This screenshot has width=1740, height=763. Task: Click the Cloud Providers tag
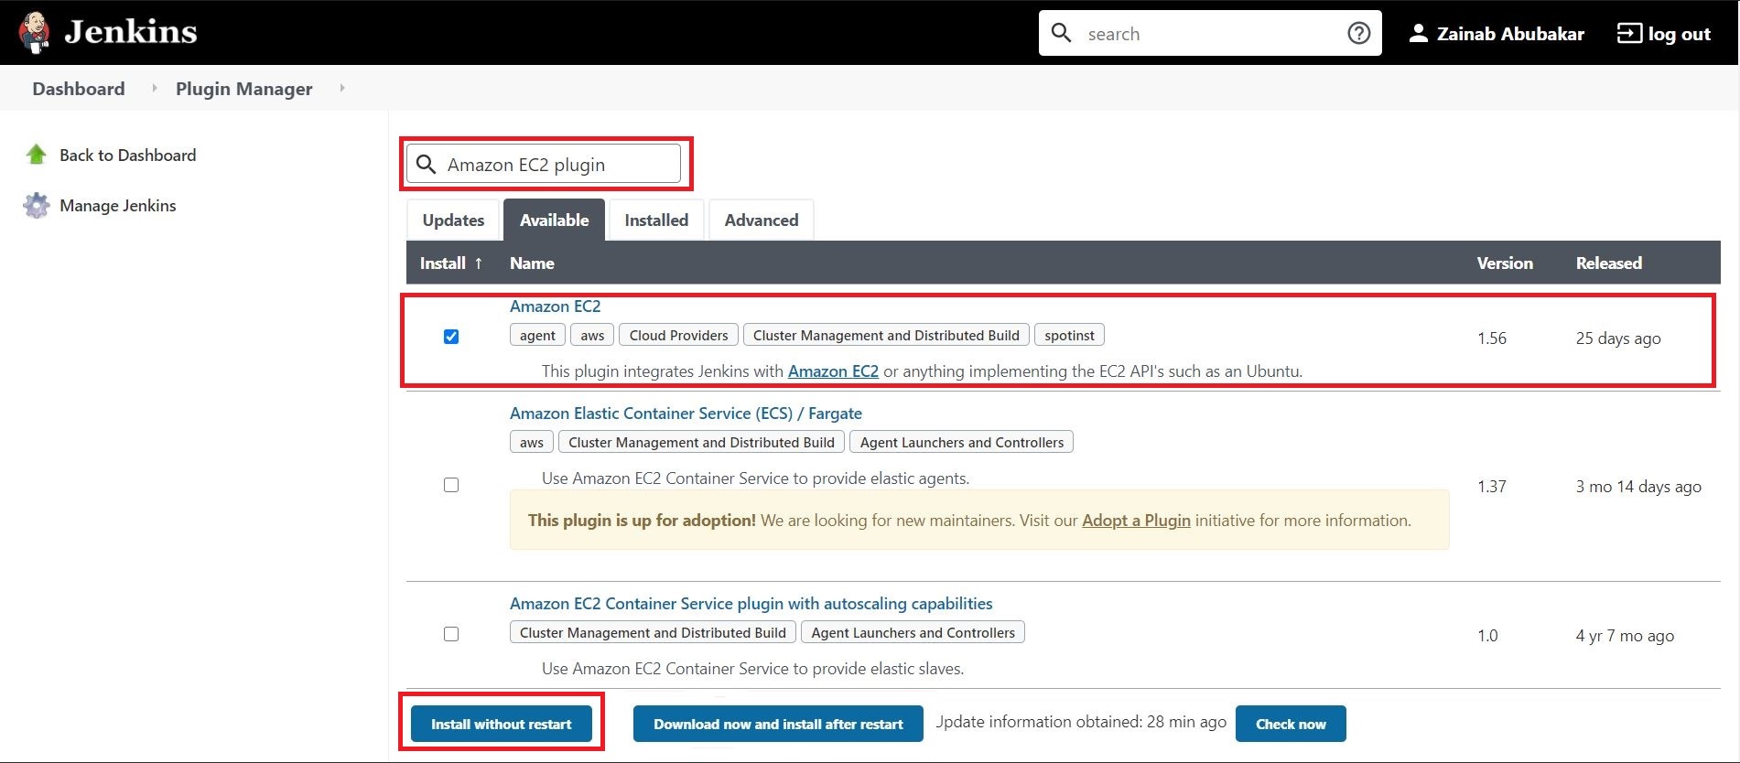click(678, 335)
